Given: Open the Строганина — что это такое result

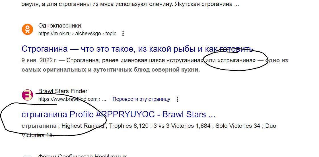Looking at the screenshot, I should [x=137, y=49].
